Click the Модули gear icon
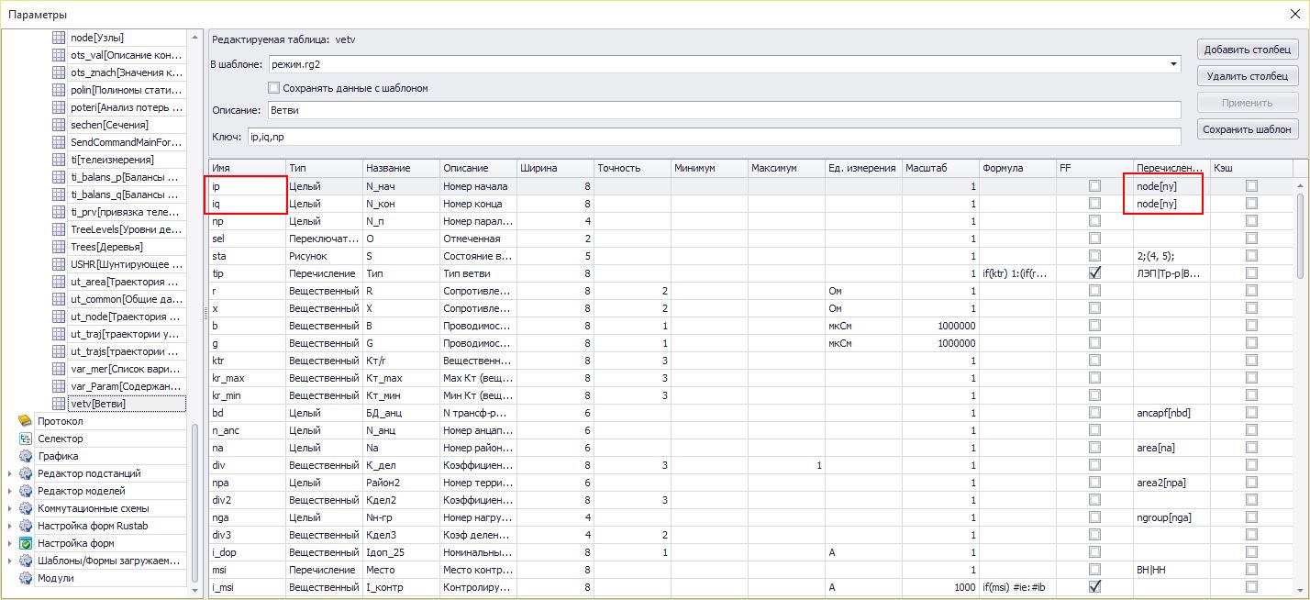1310x600 pixels. [x=26, y=578]
